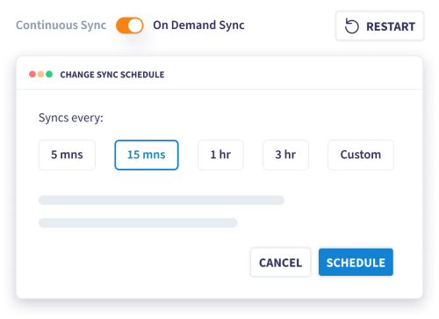Choose the 5 mns sync interval
Image resolution: width=439 pixels, height=319 pixels.
[x=67, y=155]
